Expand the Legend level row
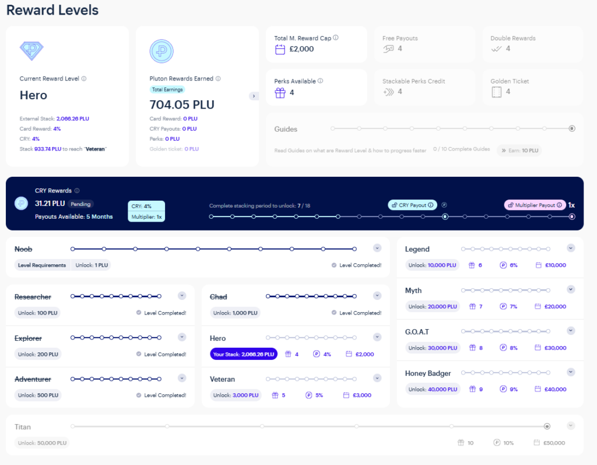The width and height of the screenshot is (597, 465). coord(571,248)
